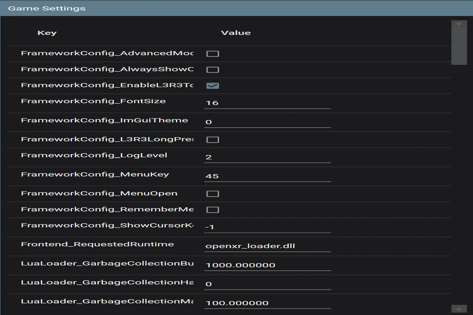Click the scroll up arrow button
473x315 pixels.
coord(459,24)
